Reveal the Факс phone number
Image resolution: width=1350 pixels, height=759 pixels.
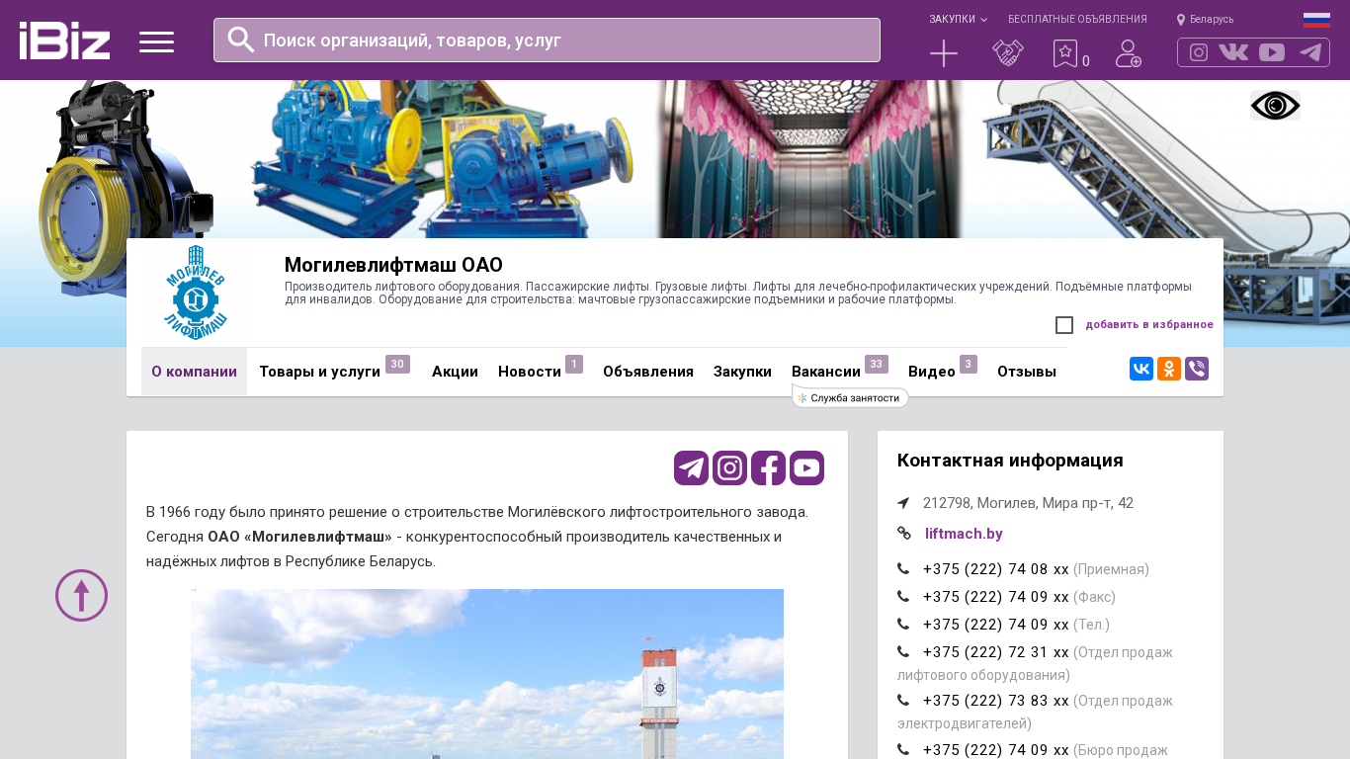click(x=996, y=597)
